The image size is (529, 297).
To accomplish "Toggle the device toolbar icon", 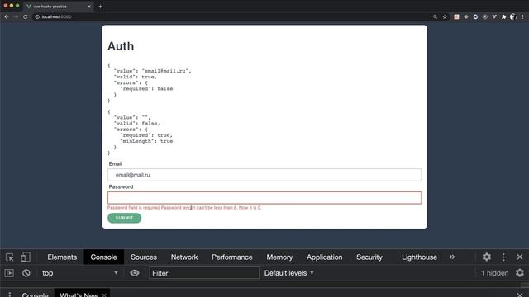I will 26,257.
